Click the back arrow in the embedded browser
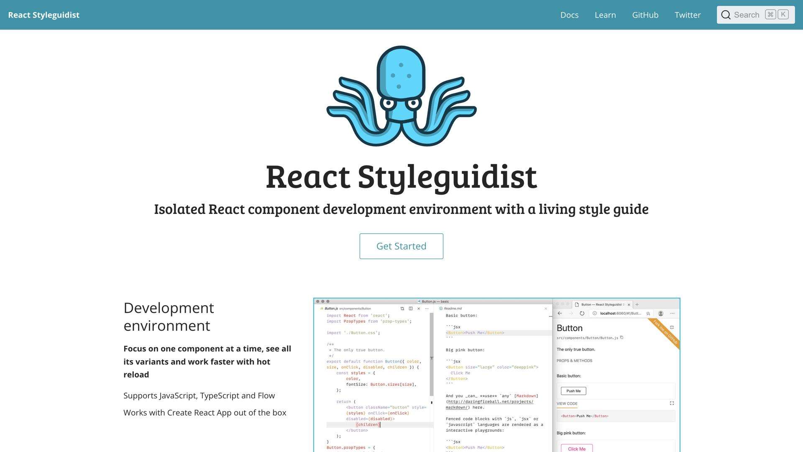803x452 pixels. (x=560, y=313)
